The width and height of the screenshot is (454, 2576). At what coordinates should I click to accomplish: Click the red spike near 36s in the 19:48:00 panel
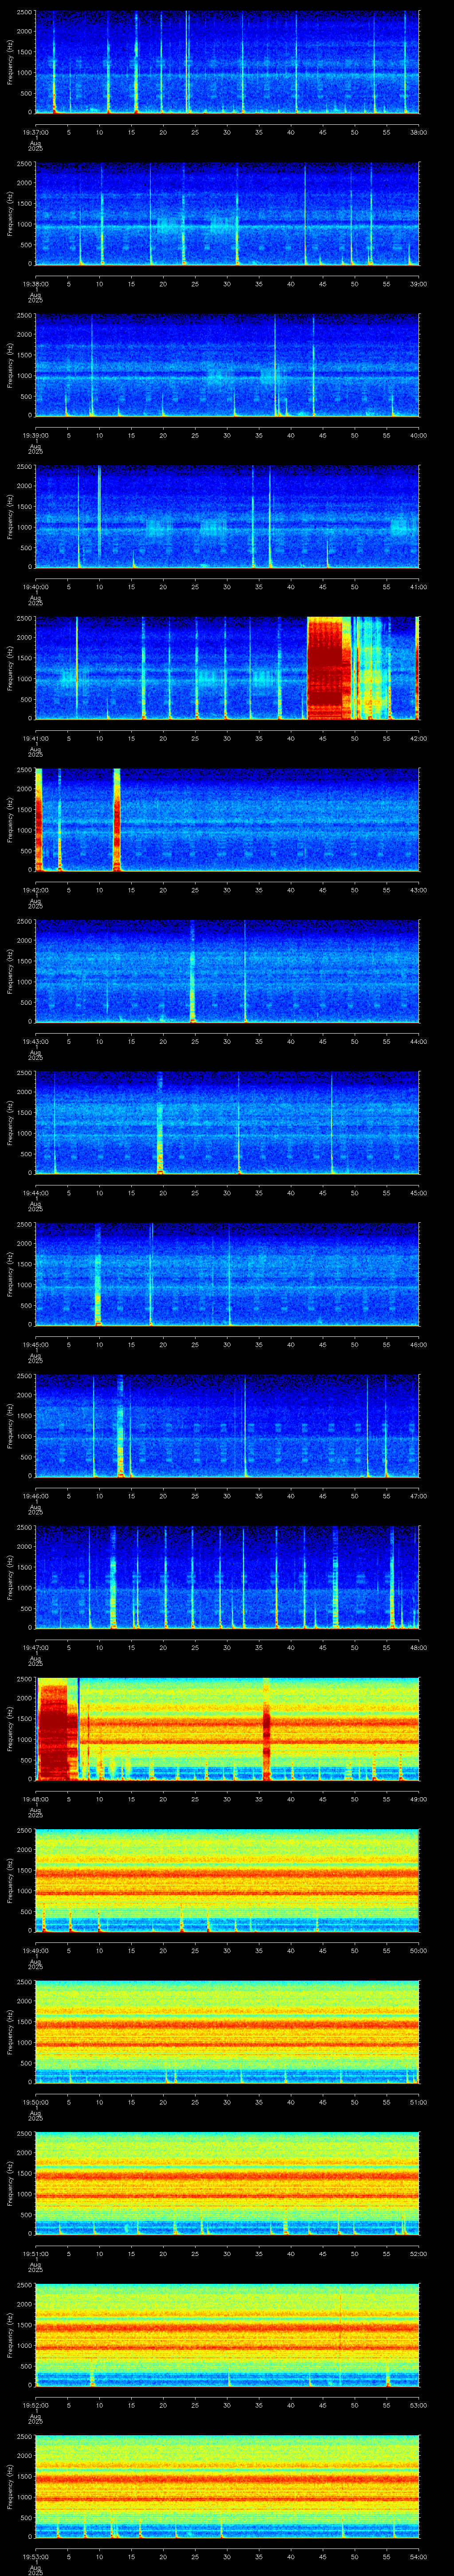pyautogui.click(x=266, y=1728)
